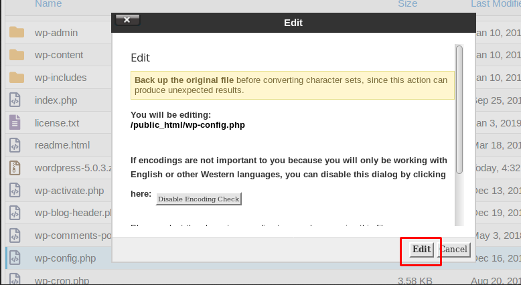The width and height of the screenshot is (521, 285).
Task: Select the wp-cron.php file name
Action: click(62, 280)
